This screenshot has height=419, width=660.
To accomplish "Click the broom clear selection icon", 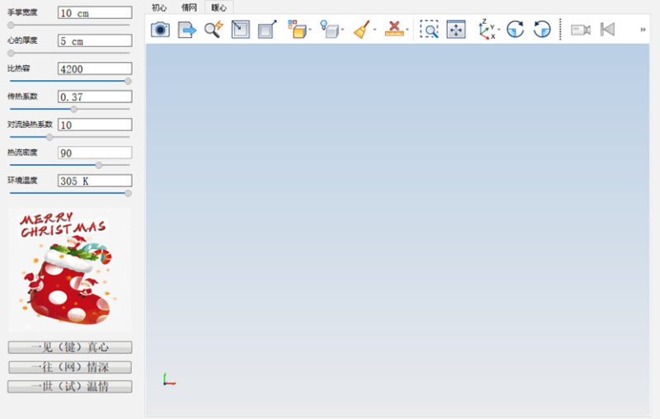I will (361, 30).
